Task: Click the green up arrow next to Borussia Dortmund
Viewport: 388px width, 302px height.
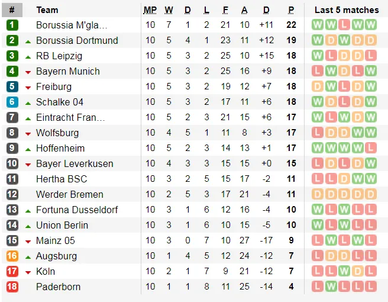Action: 28,41
